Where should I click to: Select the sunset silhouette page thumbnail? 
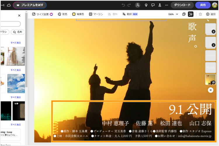click(211, 79)
